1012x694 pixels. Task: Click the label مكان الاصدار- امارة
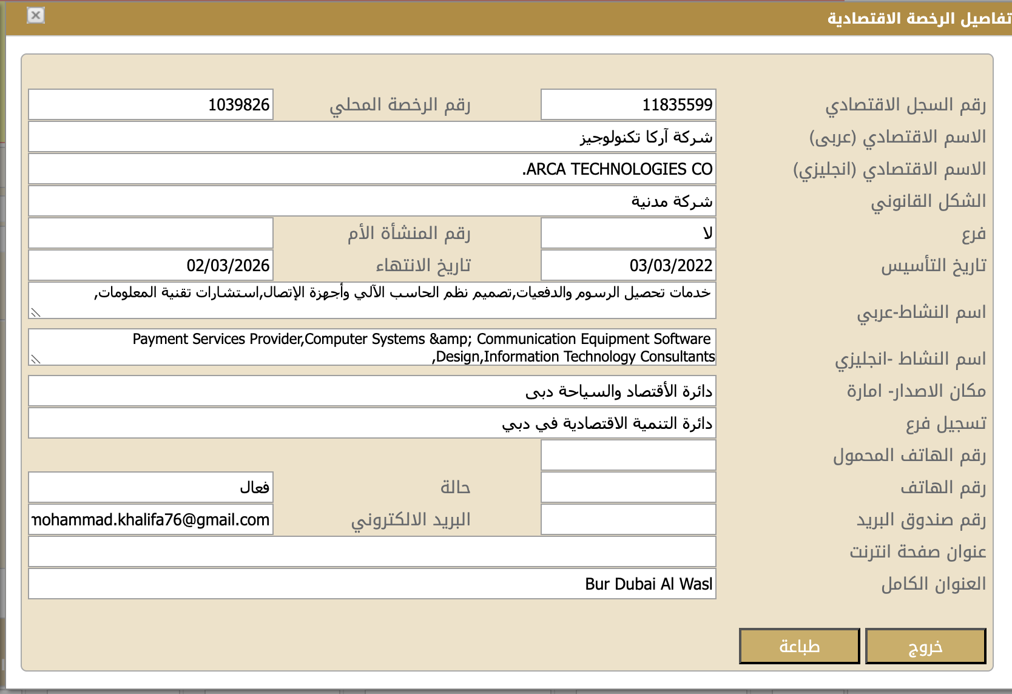click(x=916, y=391)
